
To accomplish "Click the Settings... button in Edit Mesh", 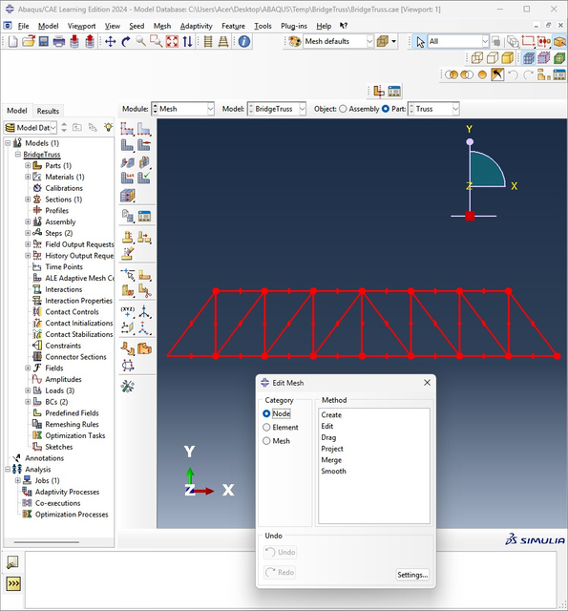I will click(412, 575).
